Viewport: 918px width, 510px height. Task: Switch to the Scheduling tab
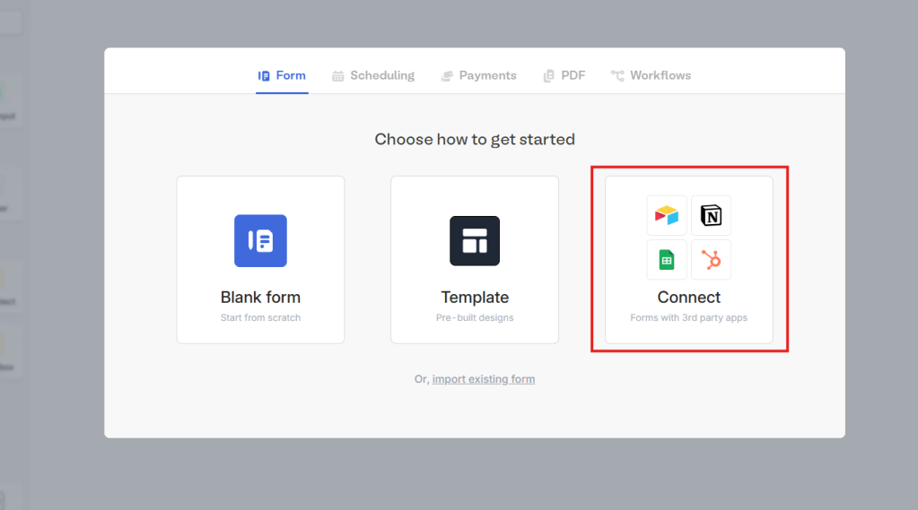pyautogui.click(x=382, y=75)
